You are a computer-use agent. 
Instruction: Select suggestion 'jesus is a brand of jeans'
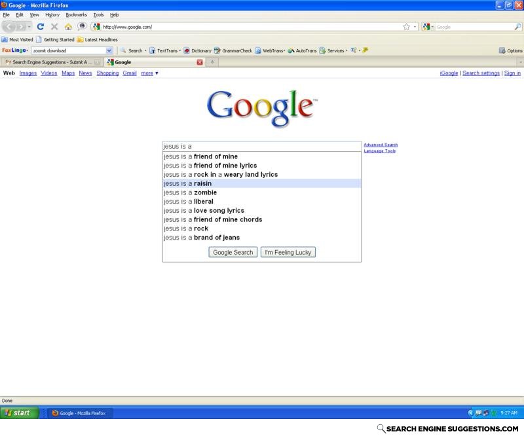(261, 238)
